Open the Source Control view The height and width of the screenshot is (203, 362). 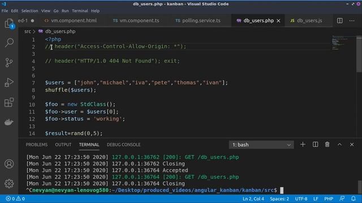[x=9, y=63]
